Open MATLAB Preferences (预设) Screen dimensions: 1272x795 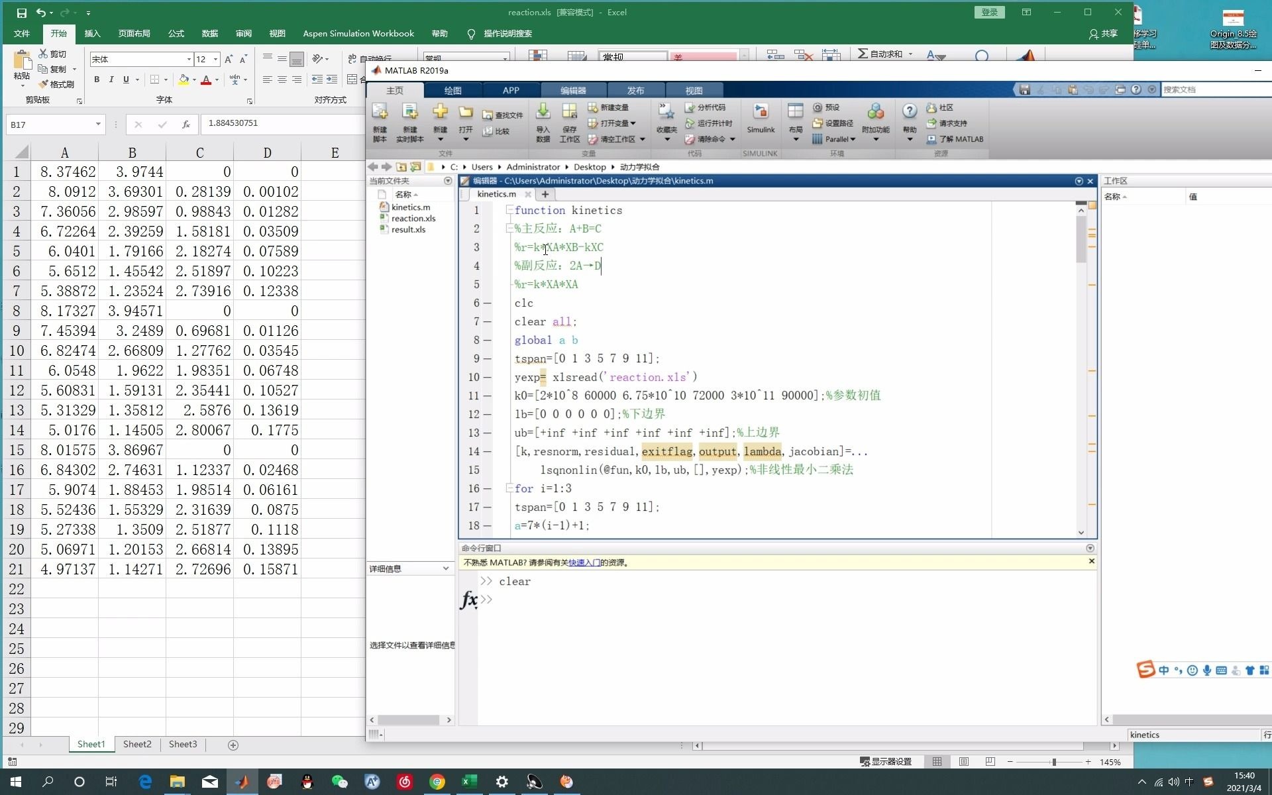pos(826,107)
